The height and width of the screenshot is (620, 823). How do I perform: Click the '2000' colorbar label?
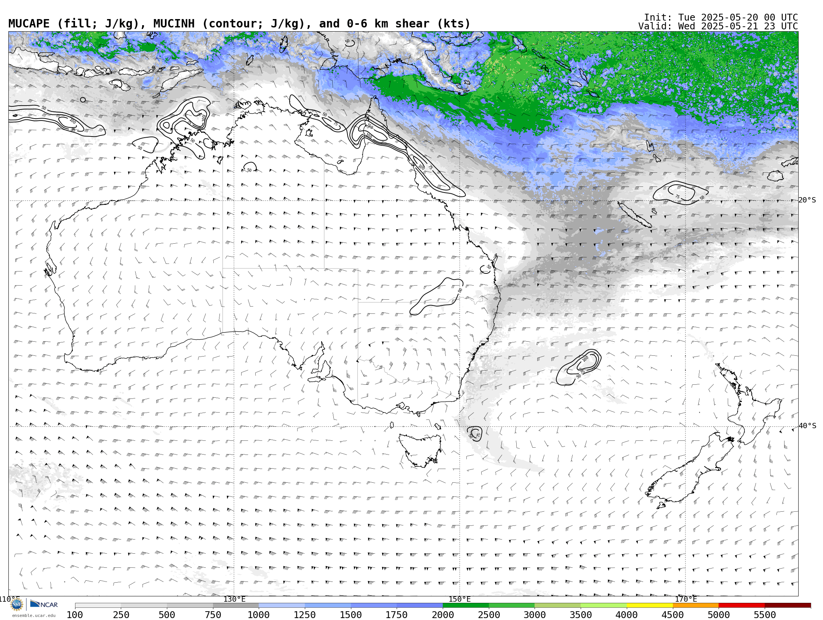443,615
